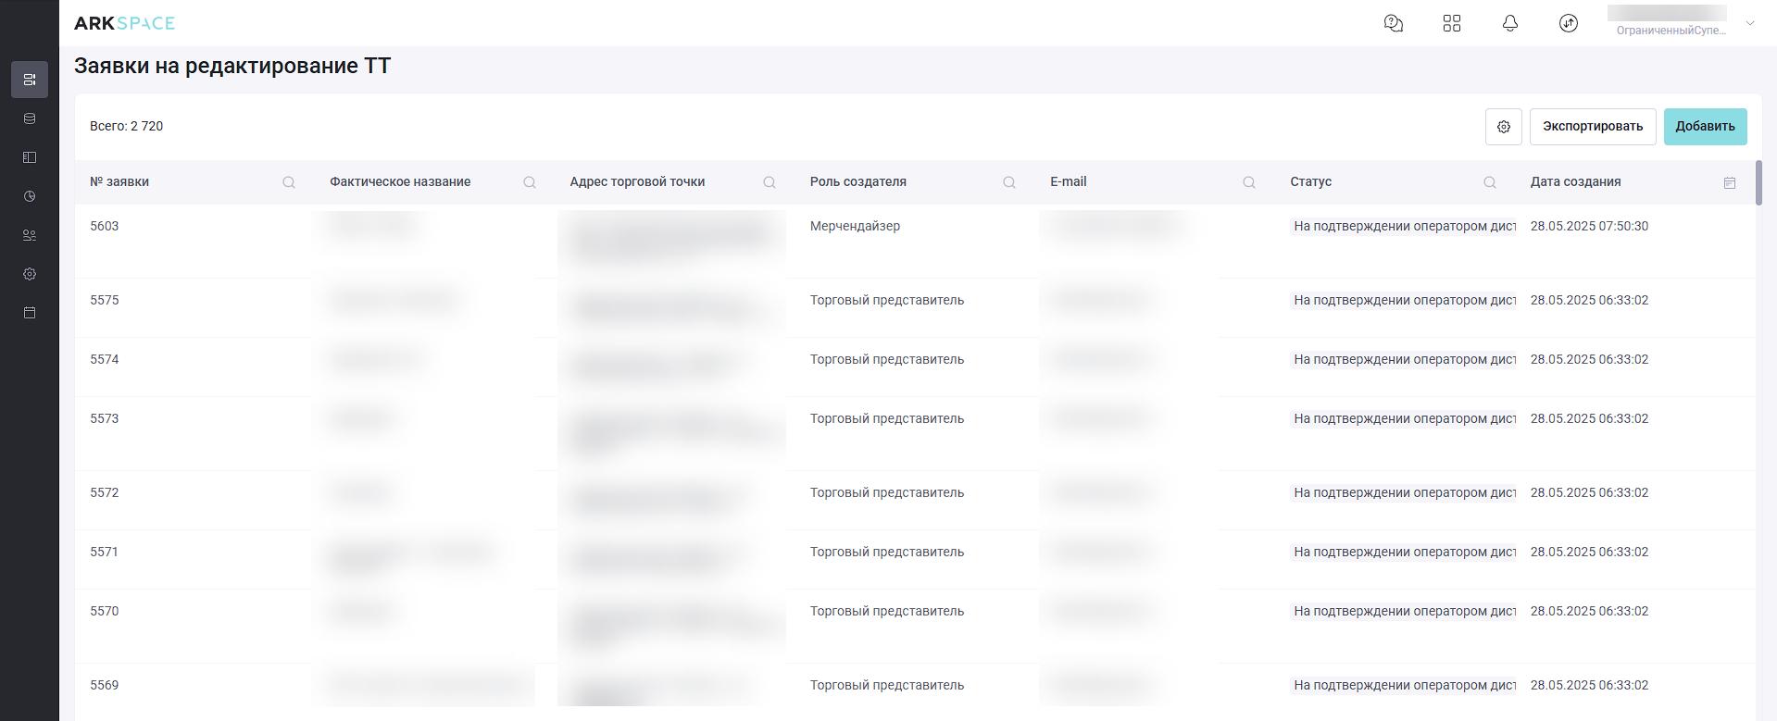
Task: Click the notifications bell icon
Action: coord(1509,23)
